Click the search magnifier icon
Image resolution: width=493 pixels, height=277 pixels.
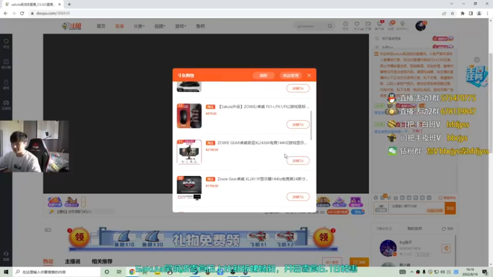tap(330, 26)
